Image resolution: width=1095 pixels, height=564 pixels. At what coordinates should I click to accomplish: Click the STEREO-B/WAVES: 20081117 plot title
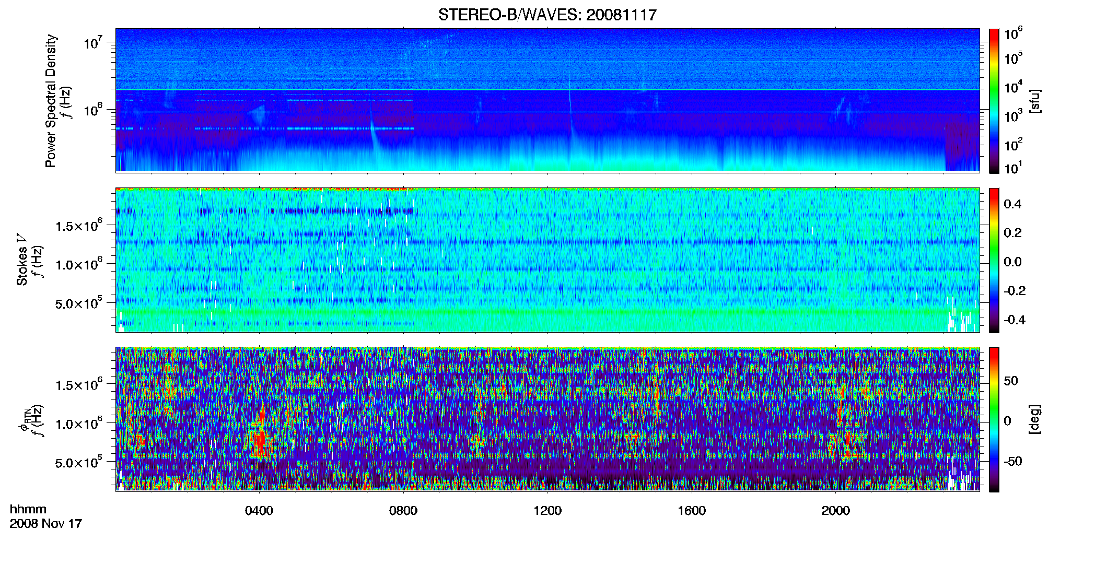point(547,15)
